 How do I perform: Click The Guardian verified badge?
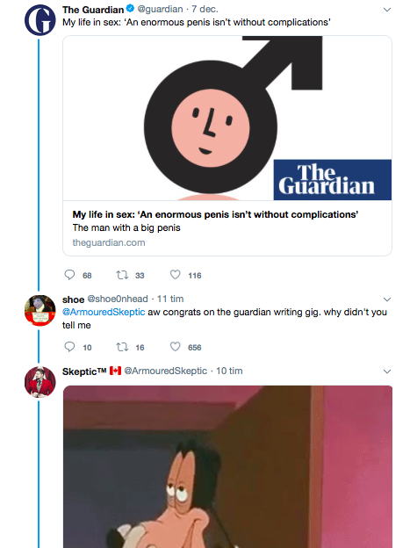pos(130,9)
